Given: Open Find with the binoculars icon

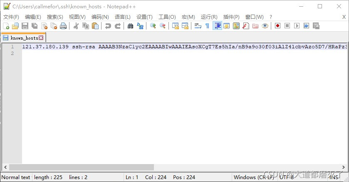Looking at the screenshot, I should 131,26.
